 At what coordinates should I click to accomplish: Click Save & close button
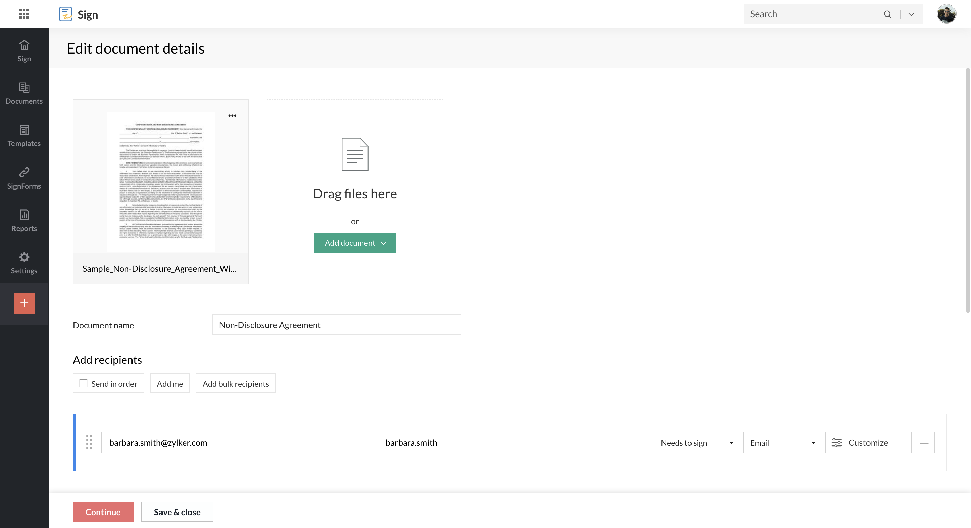177,512
